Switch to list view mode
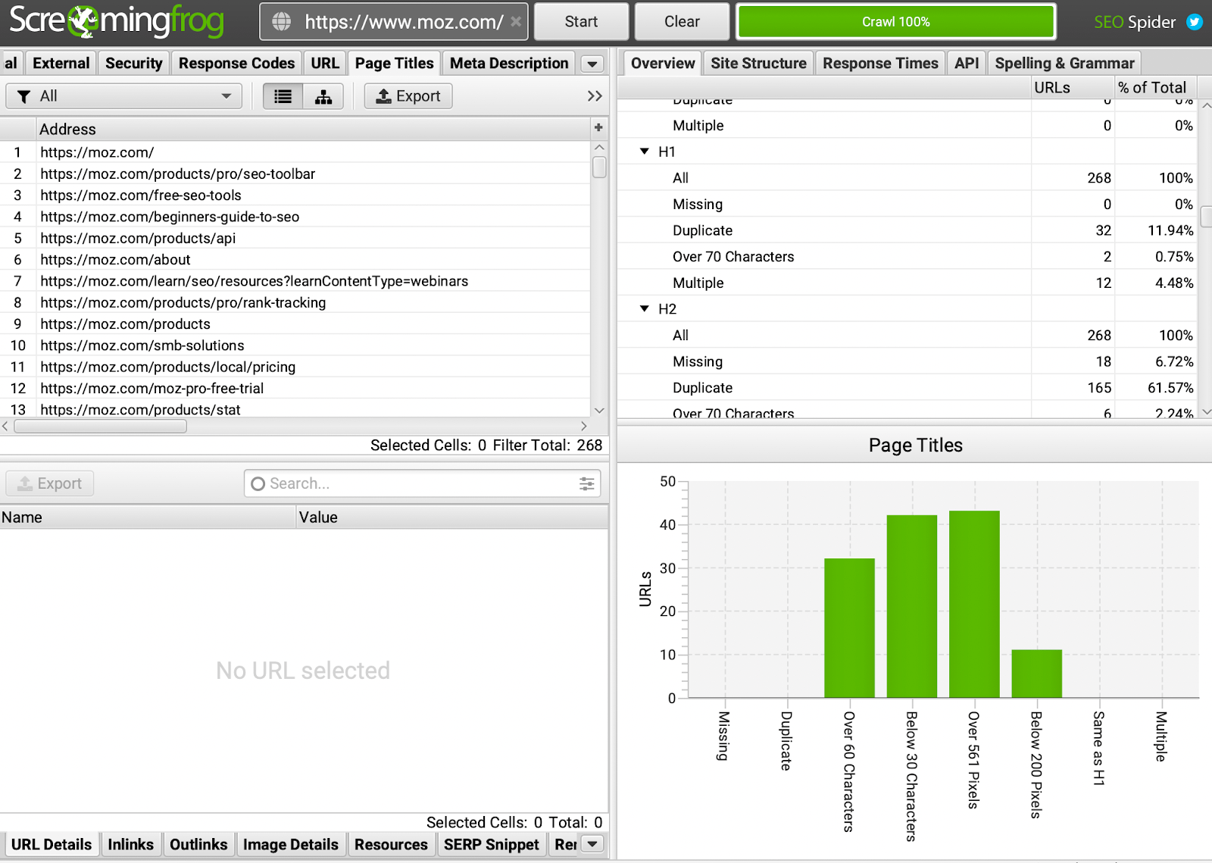This screenshot has height=863, width=1212. 283,96
